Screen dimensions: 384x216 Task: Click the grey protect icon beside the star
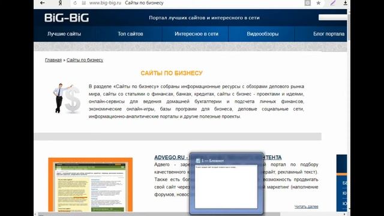[x=308, y=3]
